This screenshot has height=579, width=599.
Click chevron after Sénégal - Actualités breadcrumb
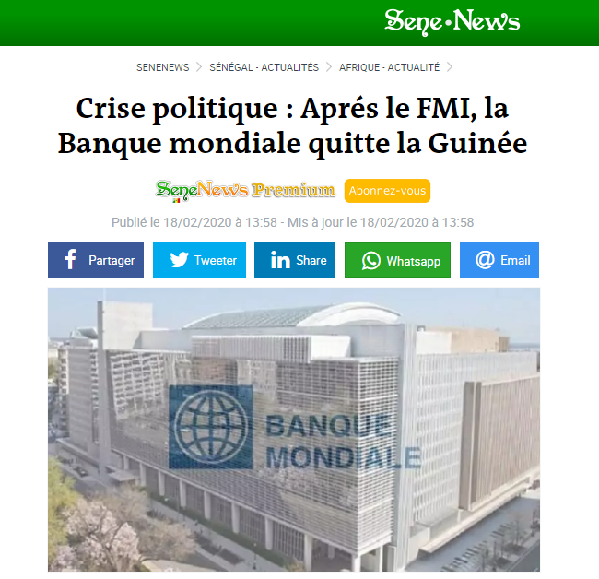329,67
